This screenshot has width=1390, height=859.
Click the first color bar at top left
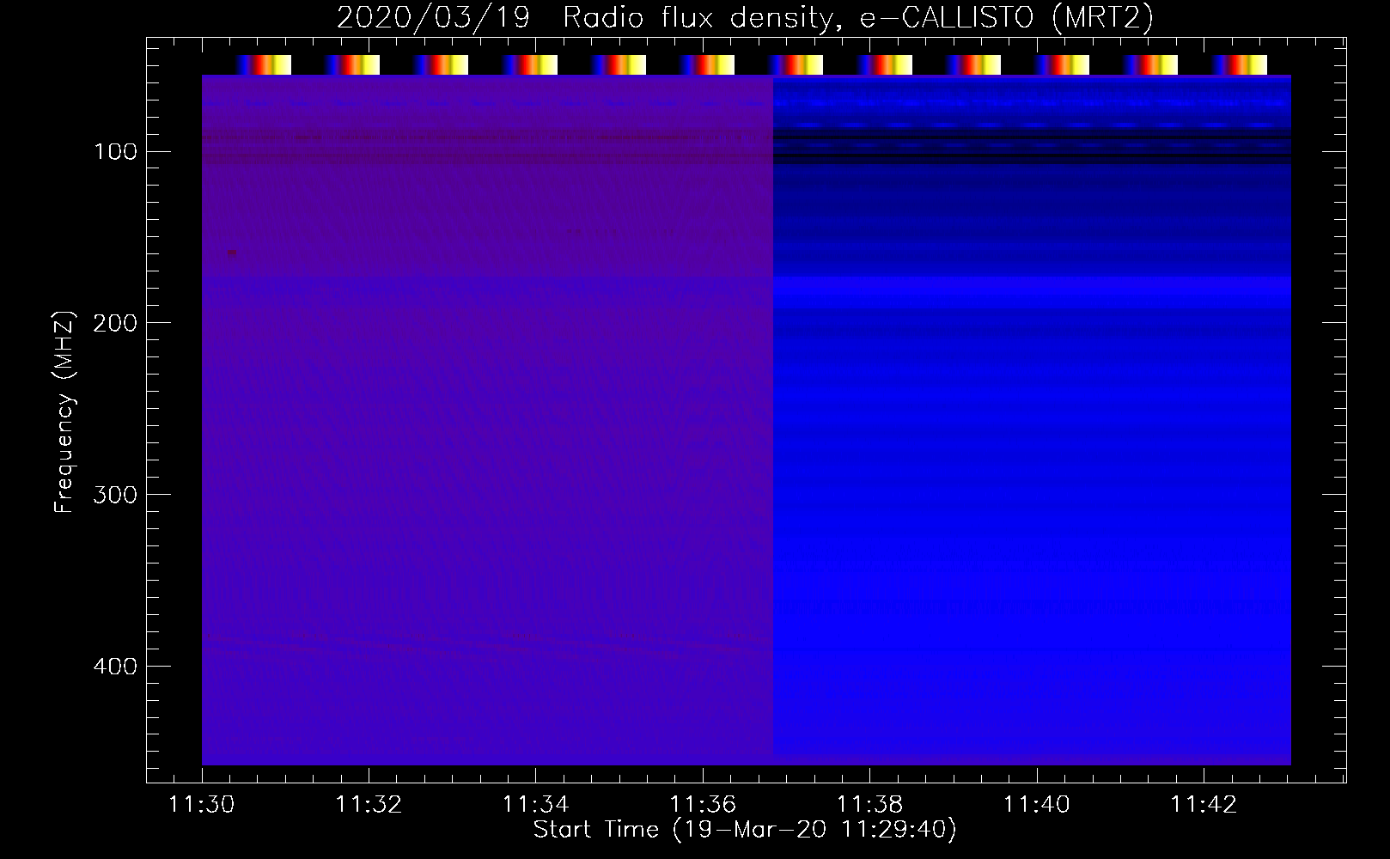pyautogui.click(x=264, y=64)
